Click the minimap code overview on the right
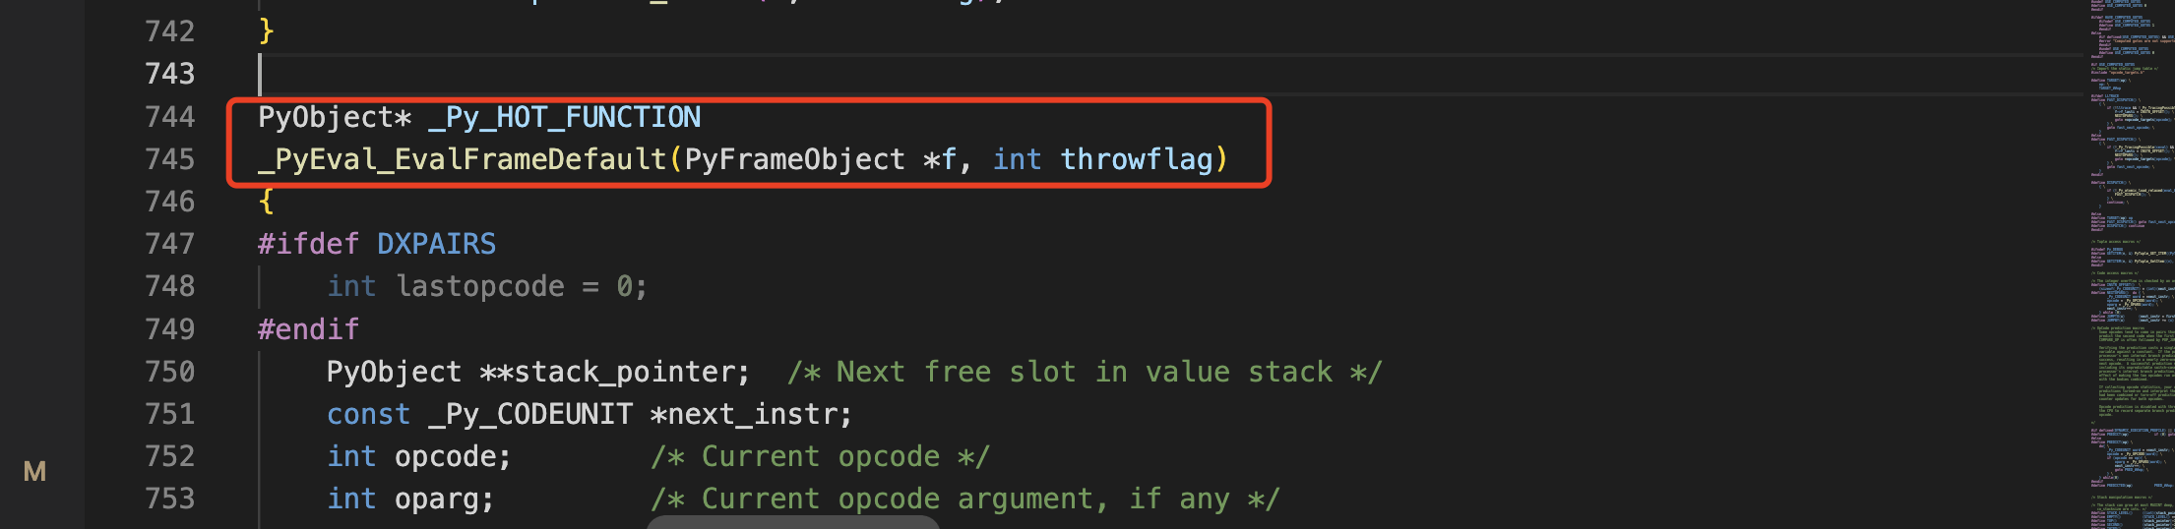 click(x=2130, y=264)
